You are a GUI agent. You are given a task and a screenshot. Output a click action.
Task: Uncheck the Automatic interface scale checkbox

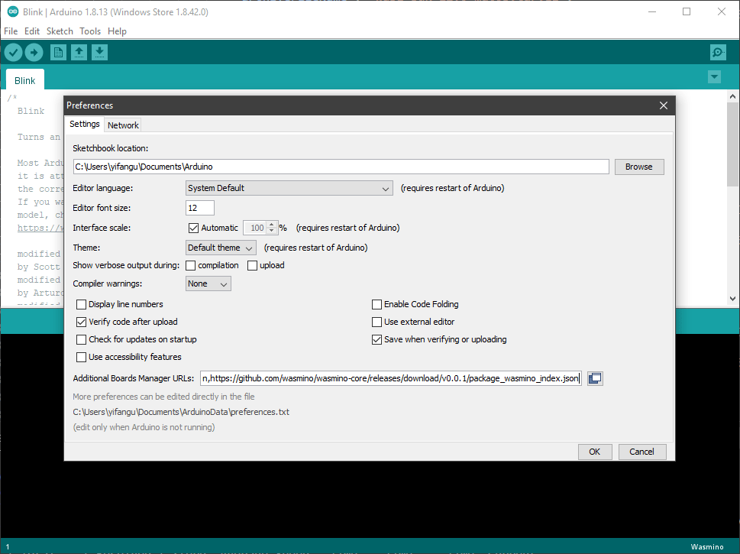[x=193, y=228]
